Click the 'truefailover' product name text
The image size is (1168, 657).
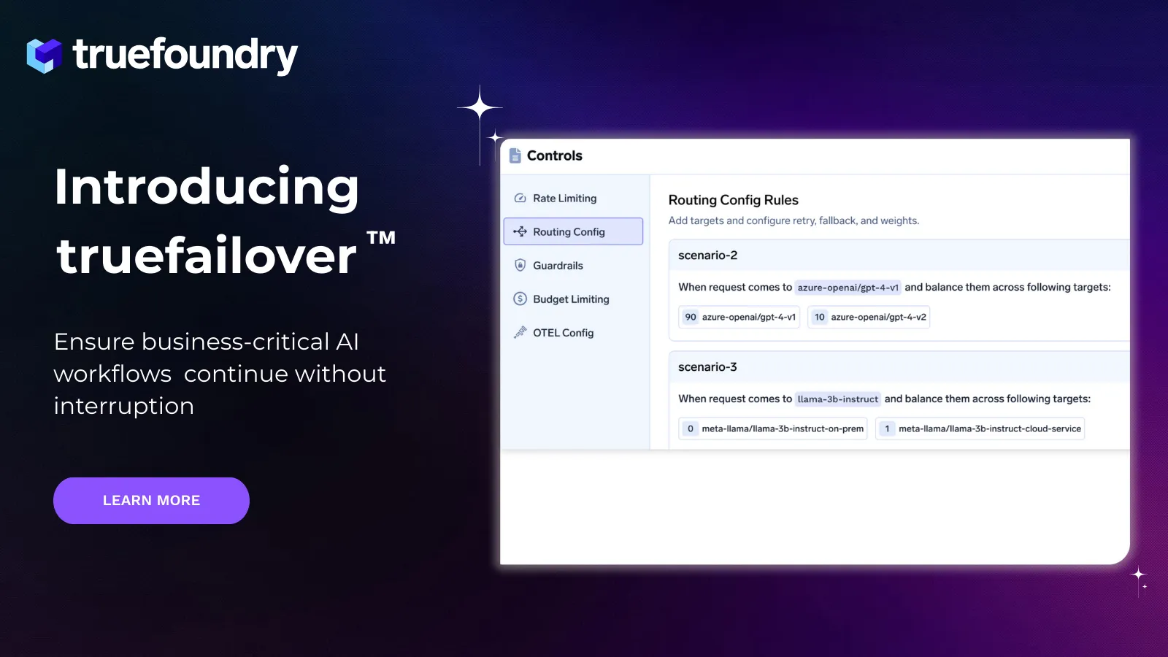click(x=207, y=255)
